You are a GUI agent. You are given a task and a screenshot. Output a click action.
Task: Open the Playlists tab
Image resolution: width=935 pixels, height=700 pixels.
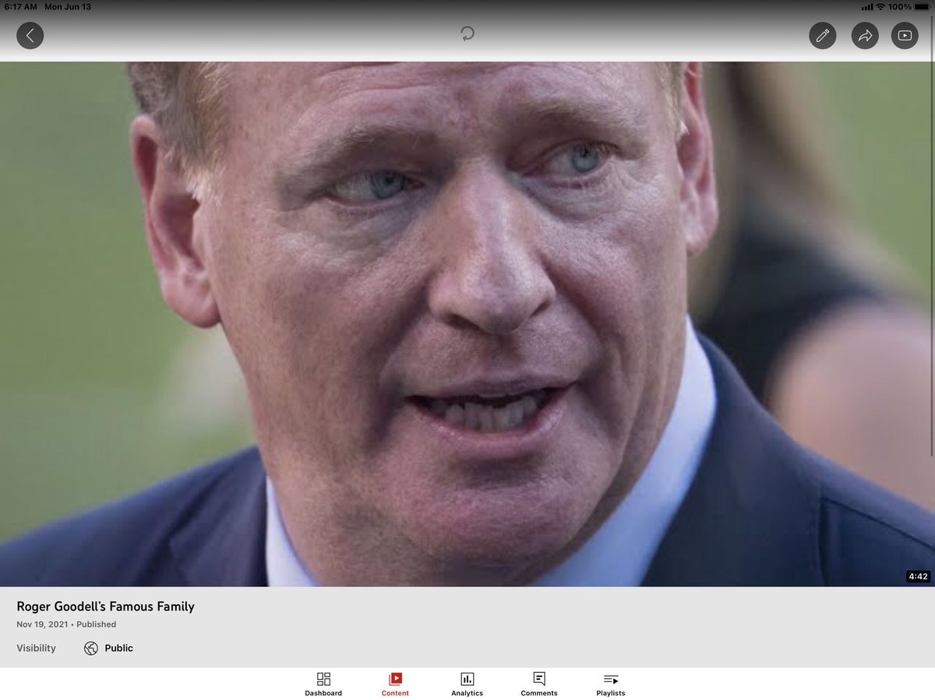[x=611, y=684]
